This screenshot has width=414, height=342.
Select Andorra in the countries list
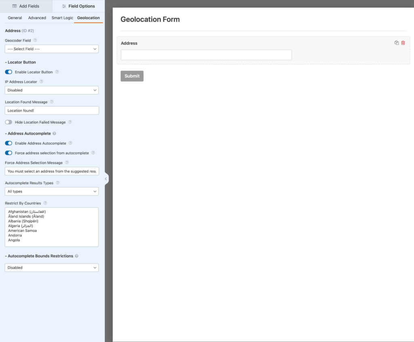[x=15, y=235]
